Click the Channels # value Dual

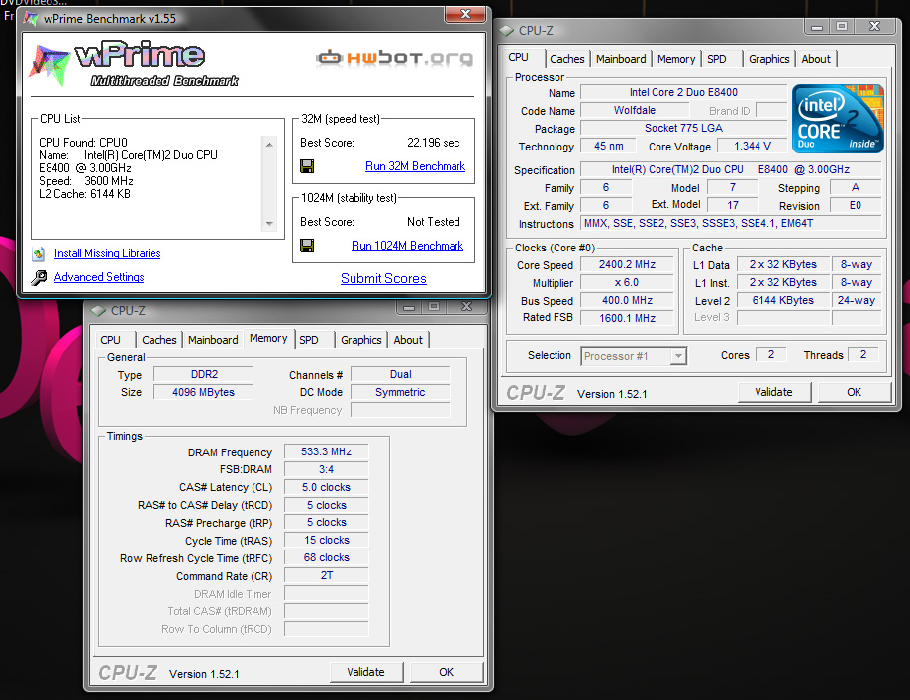click(x=400, y=374)
